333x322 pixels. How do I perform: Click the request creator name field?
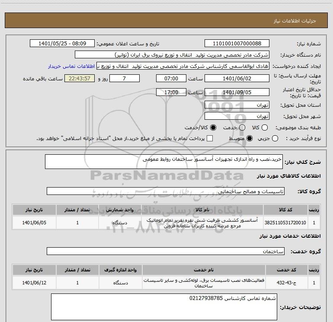point(183,66)
